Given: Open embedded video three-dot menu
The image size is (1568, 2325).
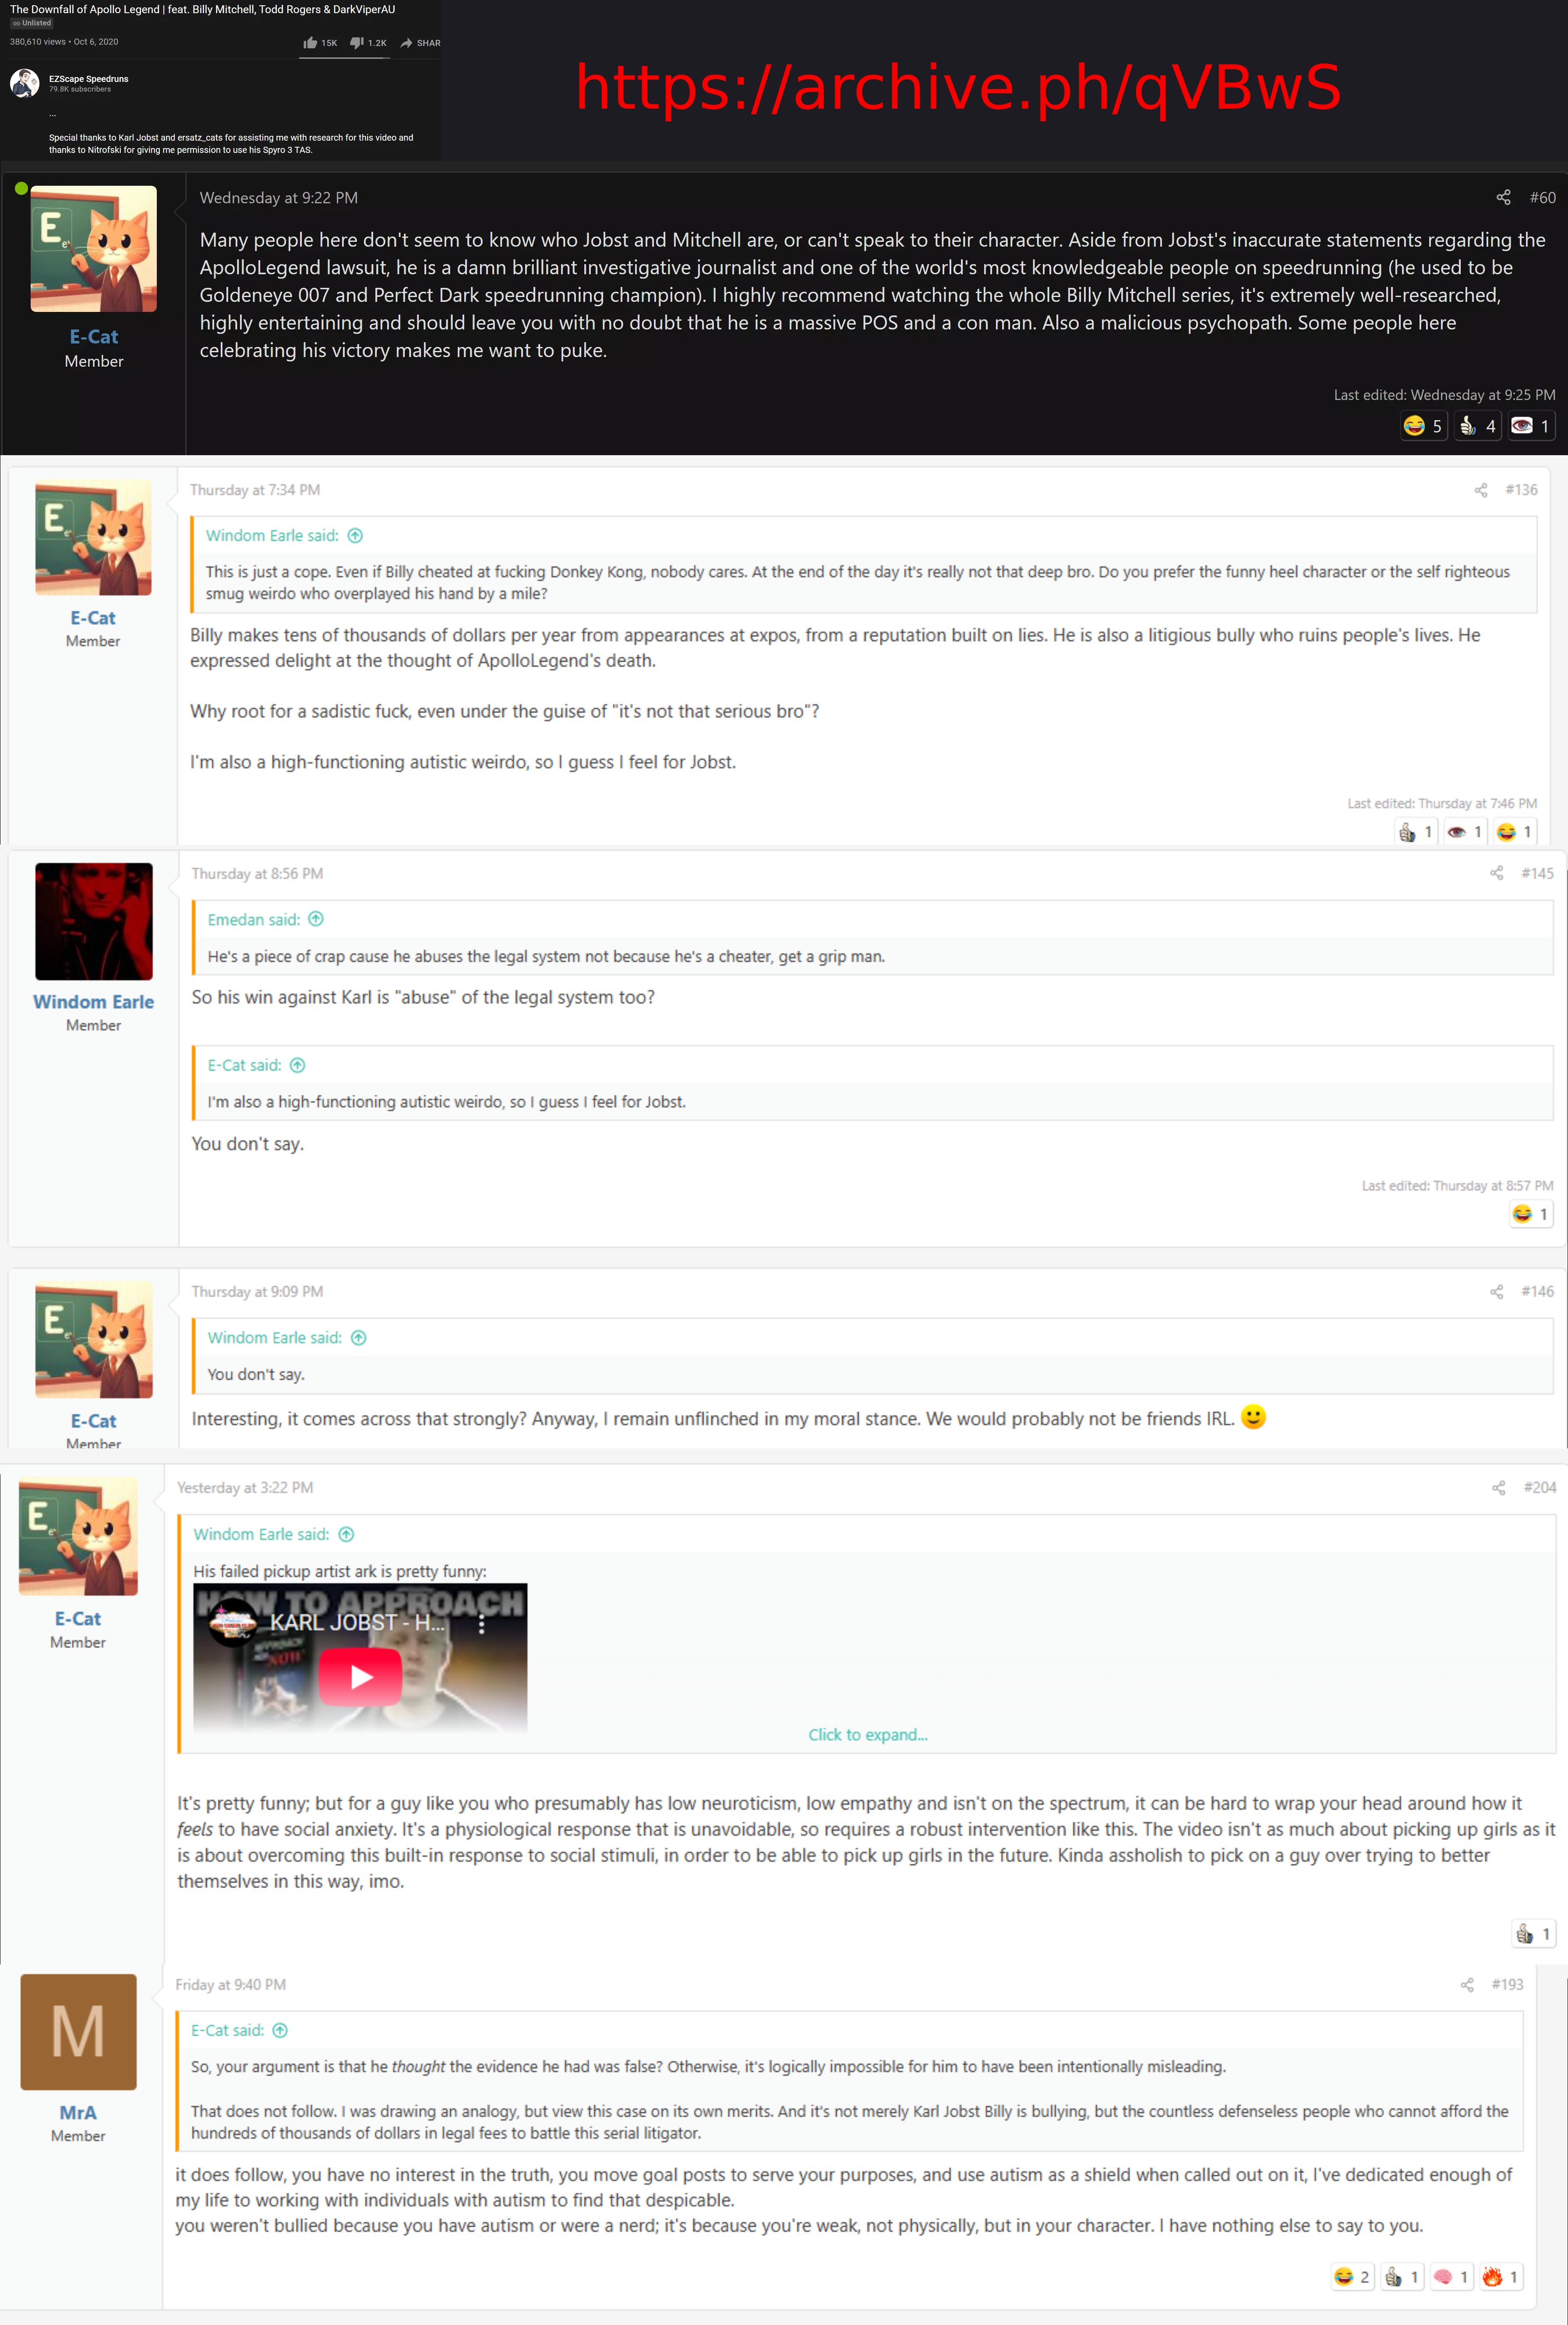Looking at the screenshot, I should [482, 1624].
